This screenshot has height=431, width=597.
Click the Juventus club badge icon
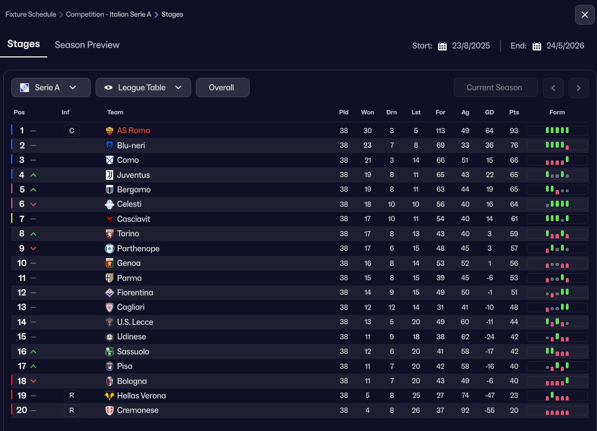click(110, 175)
